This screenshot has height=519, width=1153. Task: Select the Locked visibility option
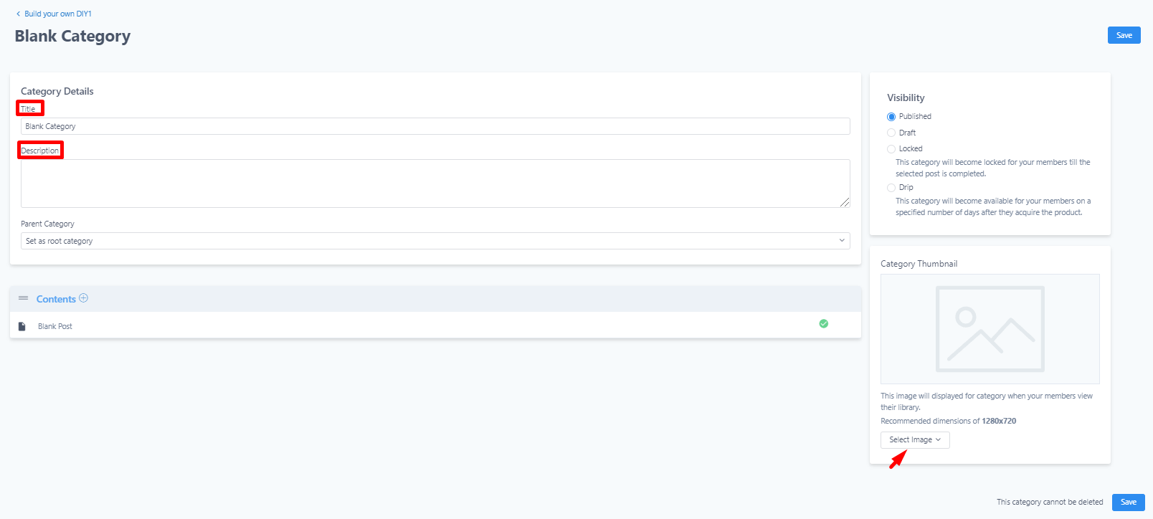tap(891, 149)
